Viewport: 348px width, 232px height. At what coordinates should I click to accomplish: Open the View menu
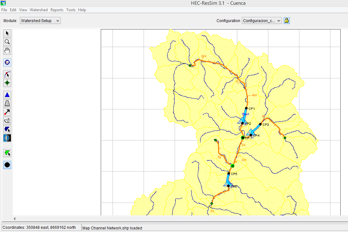coord(23,10)
